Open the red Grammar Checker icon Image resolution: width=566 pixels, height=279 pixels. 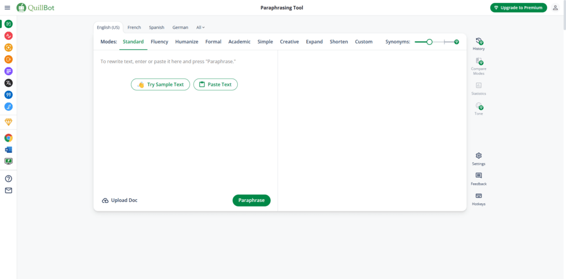[x=8, y=36]
